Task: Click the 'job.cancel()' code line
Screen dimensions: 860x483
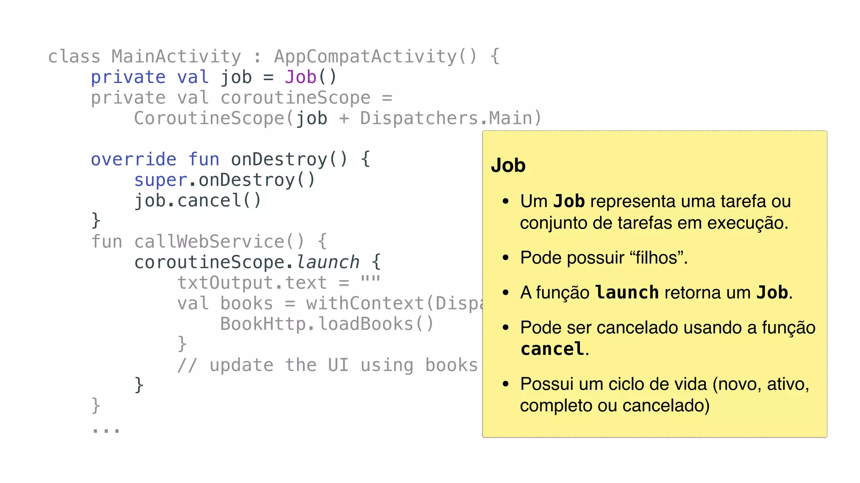Action: coord(198,201)
